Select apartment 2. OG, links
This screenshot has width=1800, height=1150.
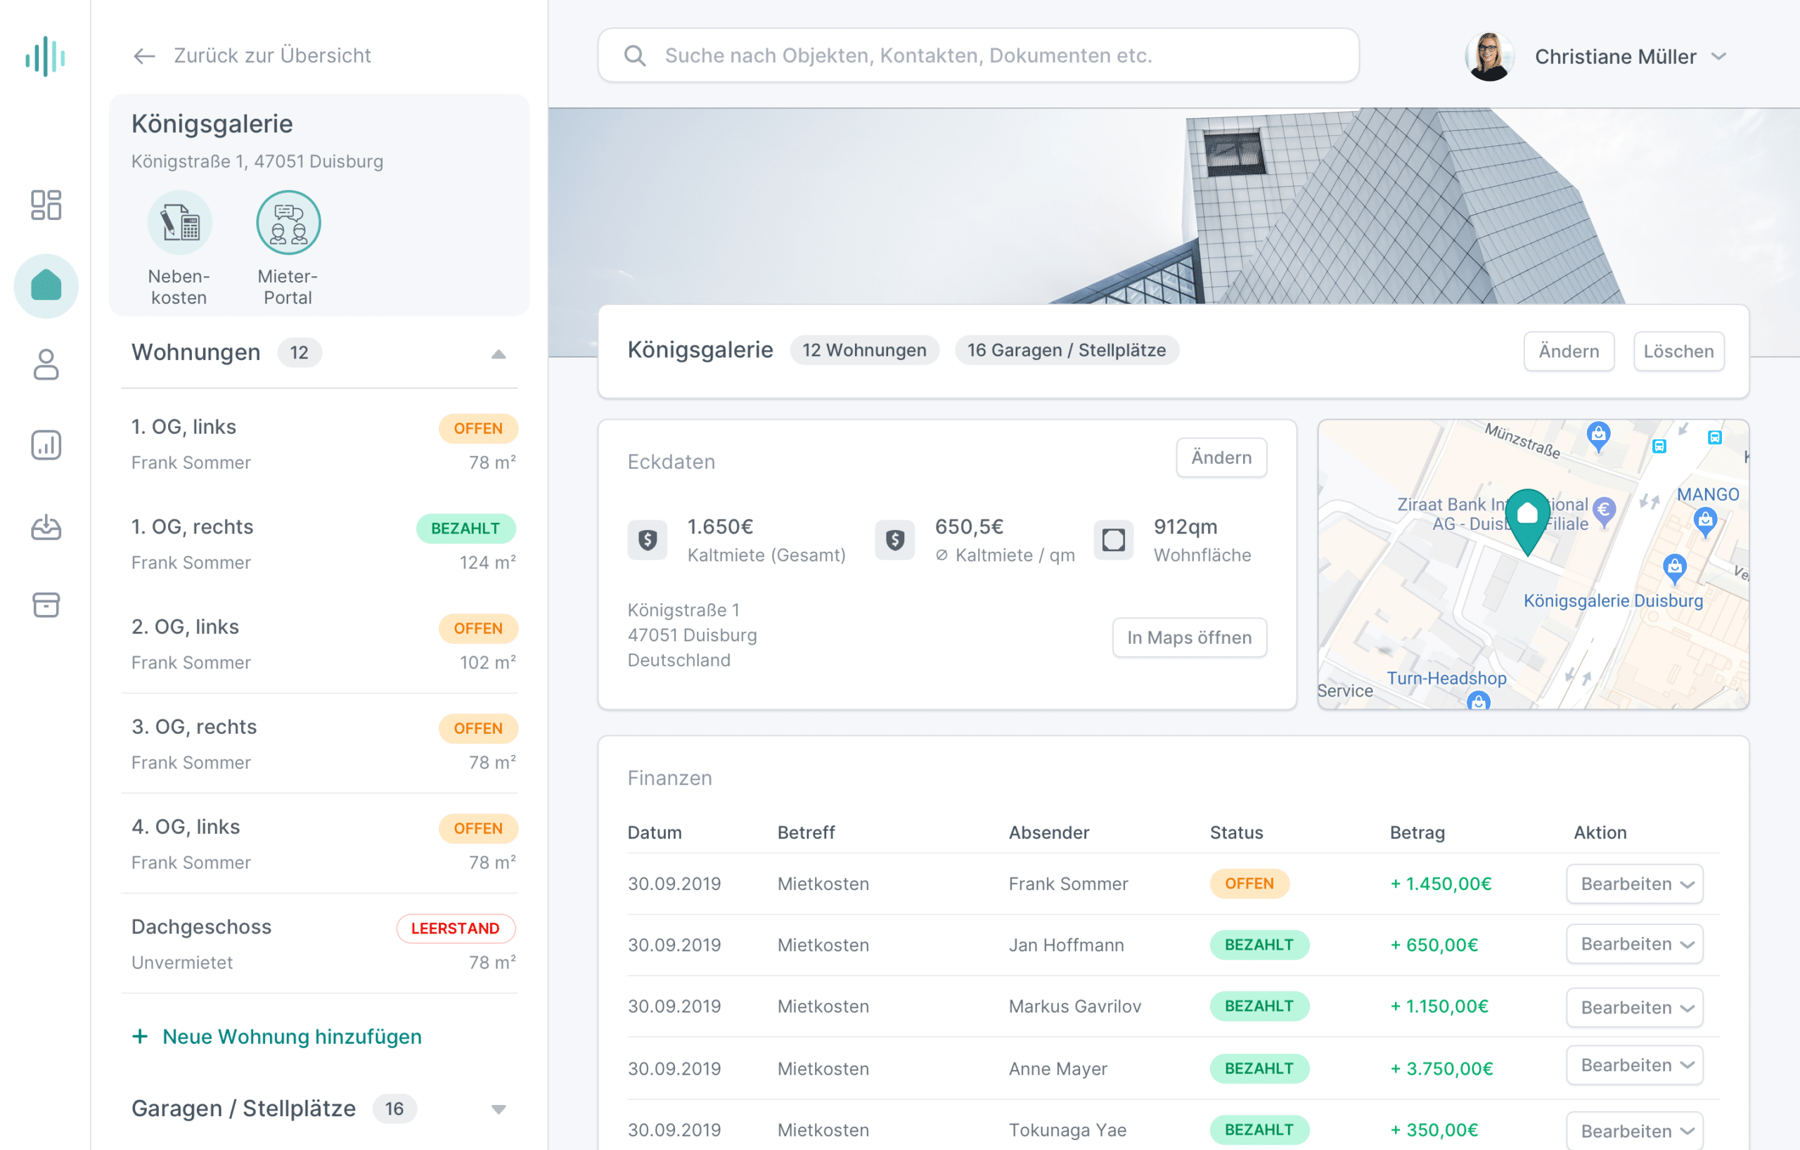[x=319, y=644]
